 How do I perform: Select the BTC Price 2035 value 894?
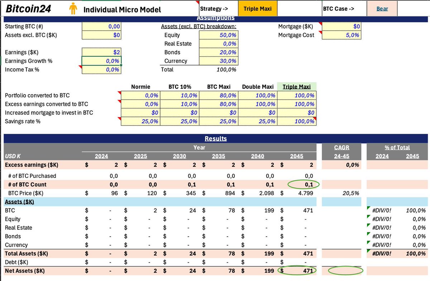point(219,193)
